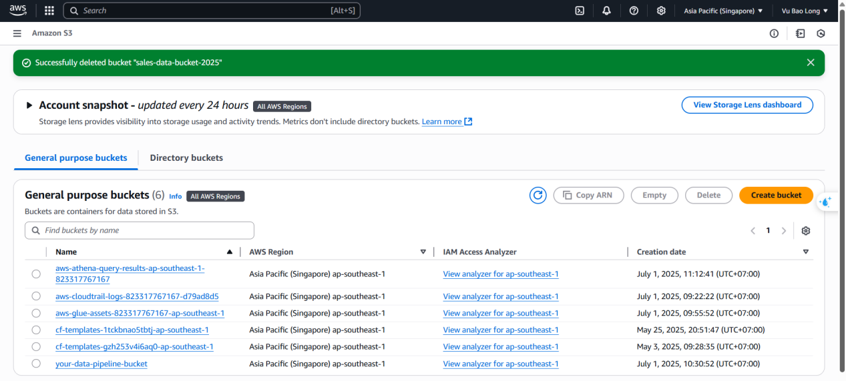Sort by the AWS Region column arrow
The width and height of the screenshot is (846, 381).
coord(423,252)
